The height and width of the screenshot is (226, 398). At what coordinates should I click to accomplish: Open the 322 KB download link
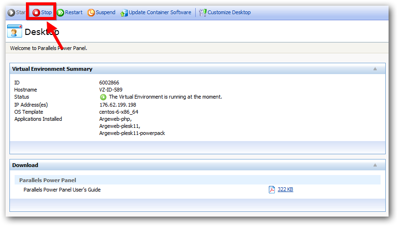285,189
